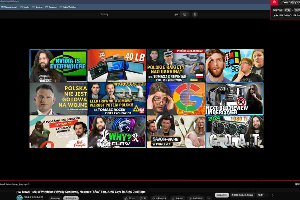Image resolution: width=300 pixels, height=200 pixels.
Task: Open the Gdzie Wysłałem bookmarks folder
Action: (x=68, y=7)
